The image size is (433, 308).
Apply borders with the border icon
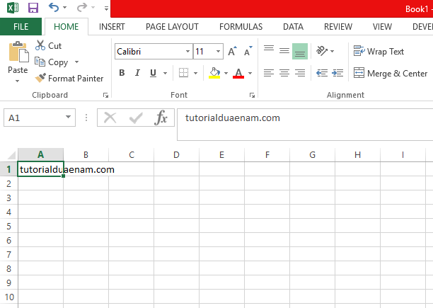[184, 73]
